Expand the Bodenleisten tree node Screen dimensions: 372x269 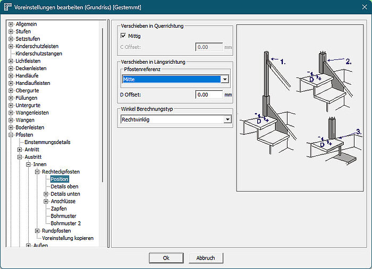11,127
